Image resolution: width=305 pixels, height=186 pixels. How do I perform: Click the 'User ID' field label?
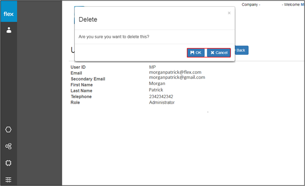[x=78, y=67]
